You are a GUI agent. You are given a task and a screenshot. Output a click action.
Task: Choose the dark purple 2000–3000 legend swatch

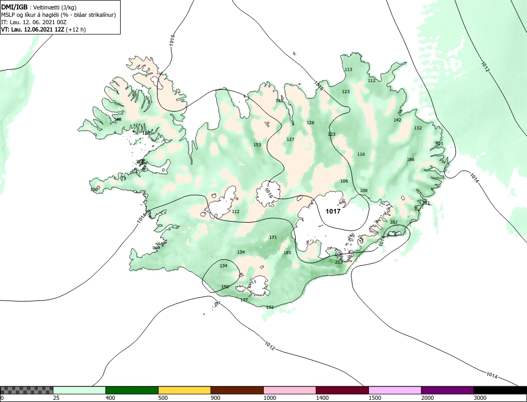(447, 390)
